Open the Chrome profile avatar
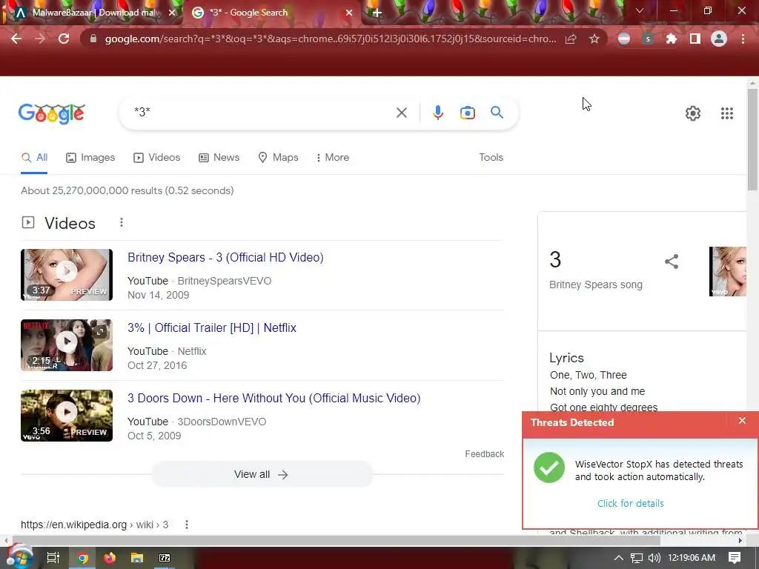This screenshot has height=569, width=759. tap(719, 39)
